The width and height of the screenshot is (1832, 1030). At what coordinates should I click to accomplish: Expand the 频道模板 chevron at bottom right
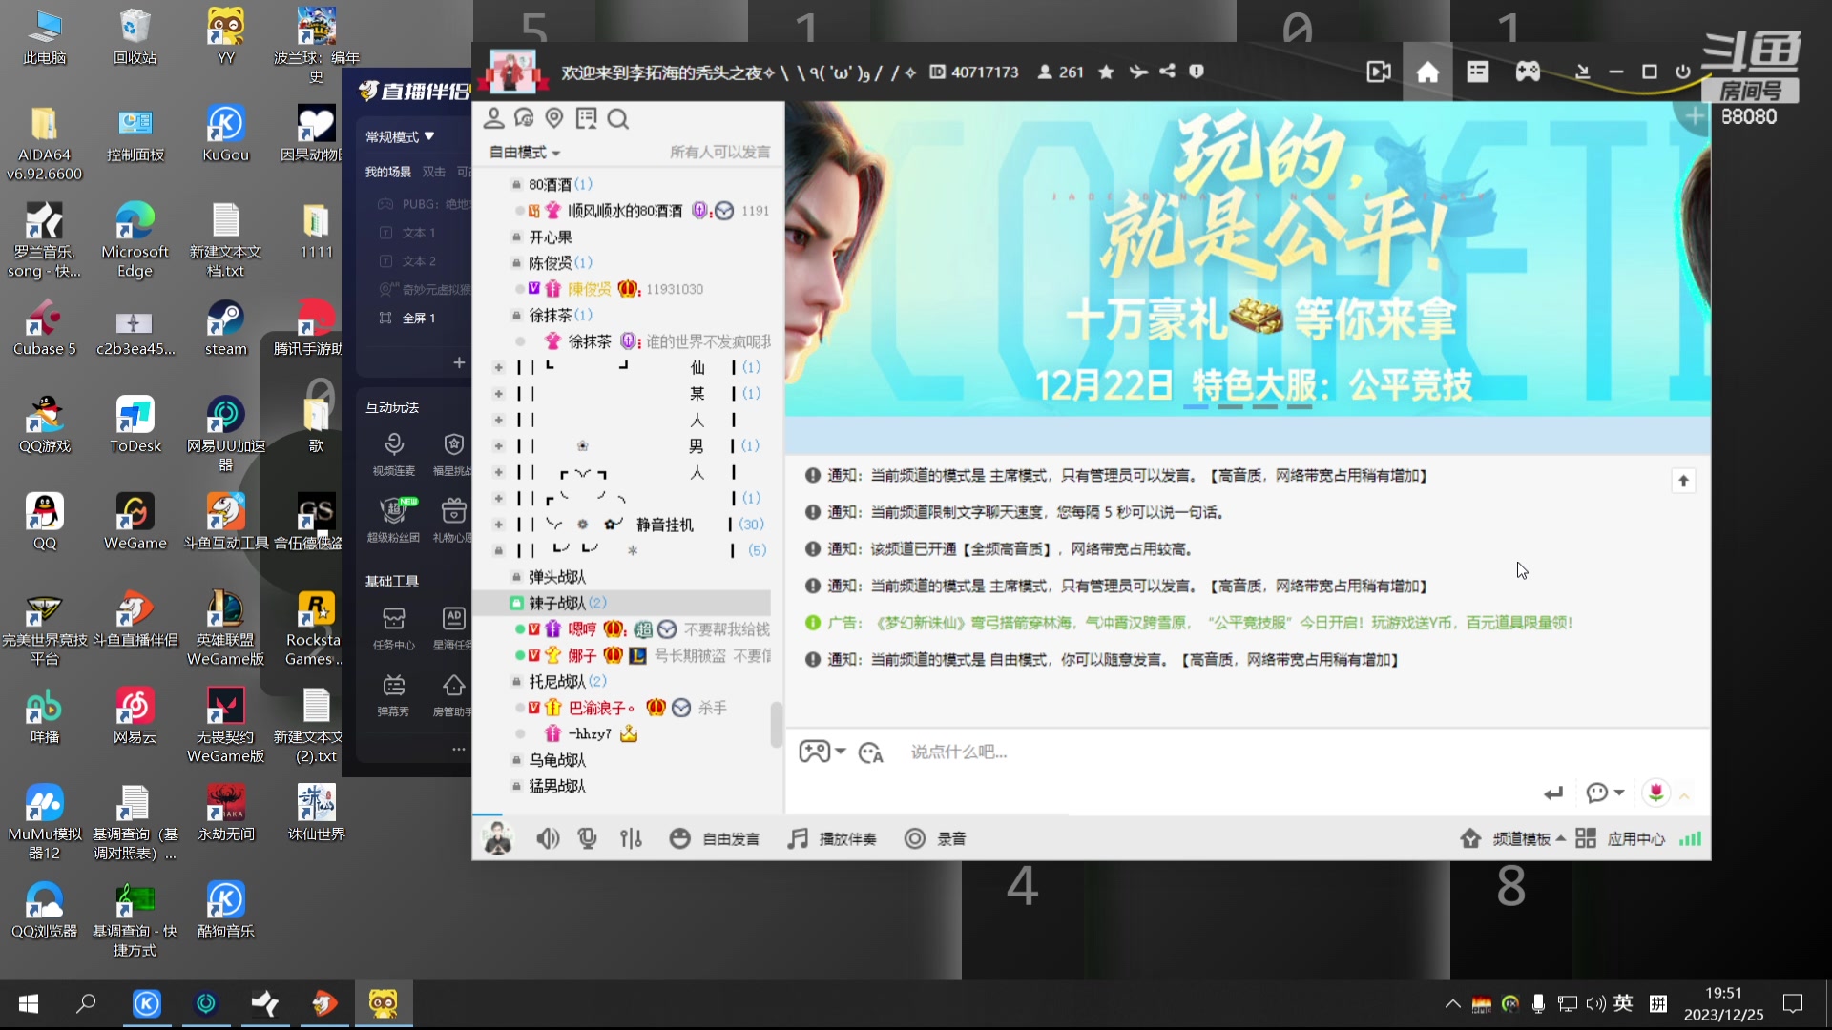point(1562,838)
